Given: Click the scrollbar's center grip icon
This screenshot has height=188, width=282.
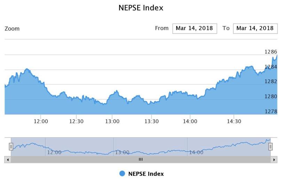Looking at the screenshot, I should point(141,159).
